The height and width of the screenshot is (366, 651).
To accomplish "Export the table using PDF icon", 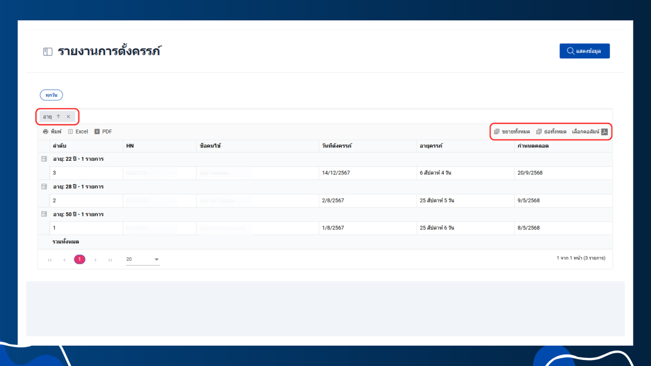I will [x=97, y=132].
